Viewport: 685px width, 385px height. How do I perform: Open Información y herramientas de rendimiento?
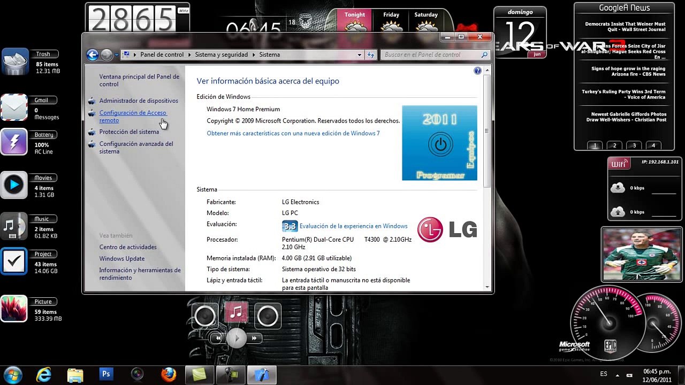[x=140, y=274]
